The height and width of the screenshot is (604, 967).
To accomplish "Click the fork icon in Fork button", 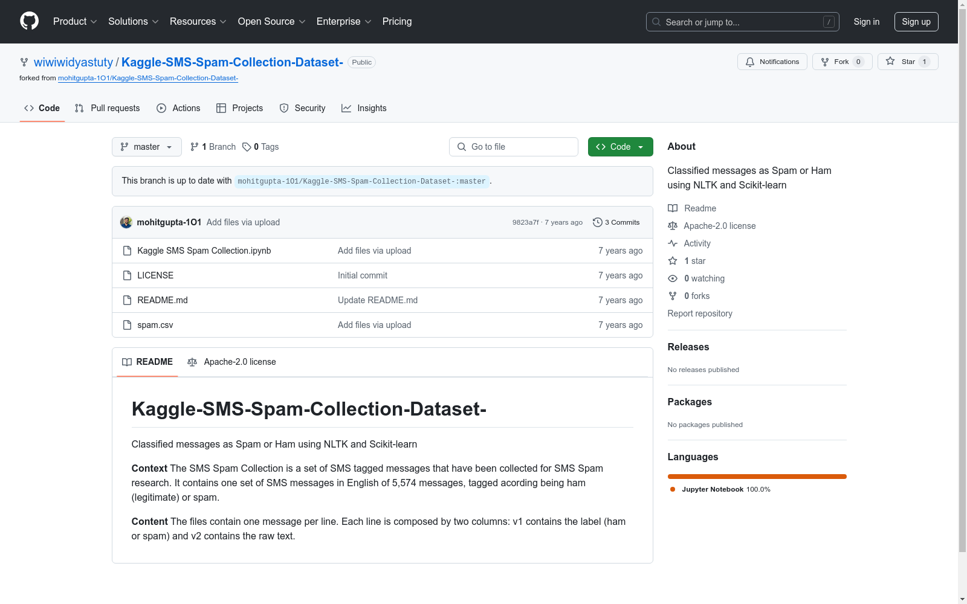I will [825, 62].
